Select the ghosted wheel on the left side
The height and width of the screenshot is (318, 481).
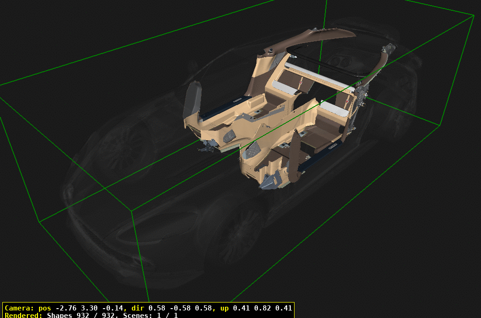[124, 145]
